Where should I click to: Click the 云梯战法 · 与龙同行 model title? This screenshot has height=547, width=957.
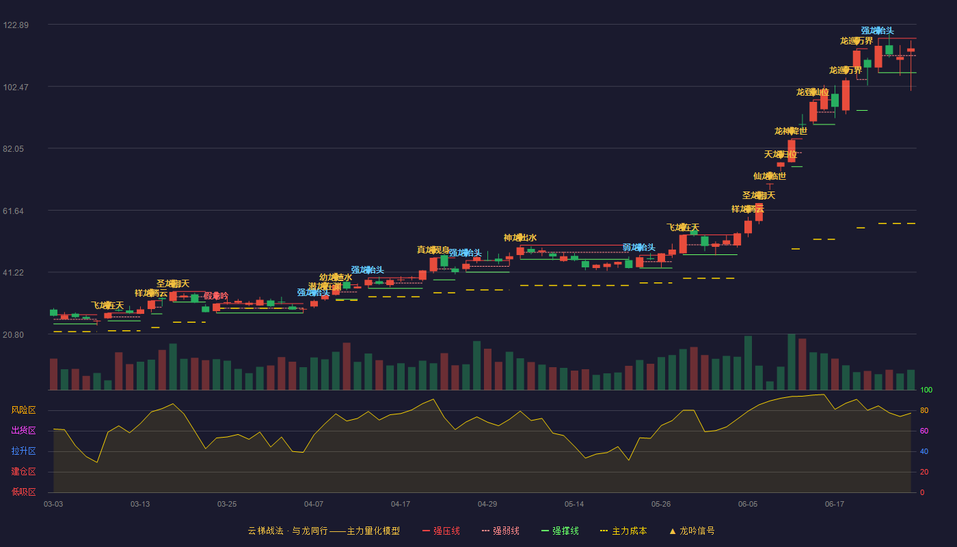[x=324, y=531]
